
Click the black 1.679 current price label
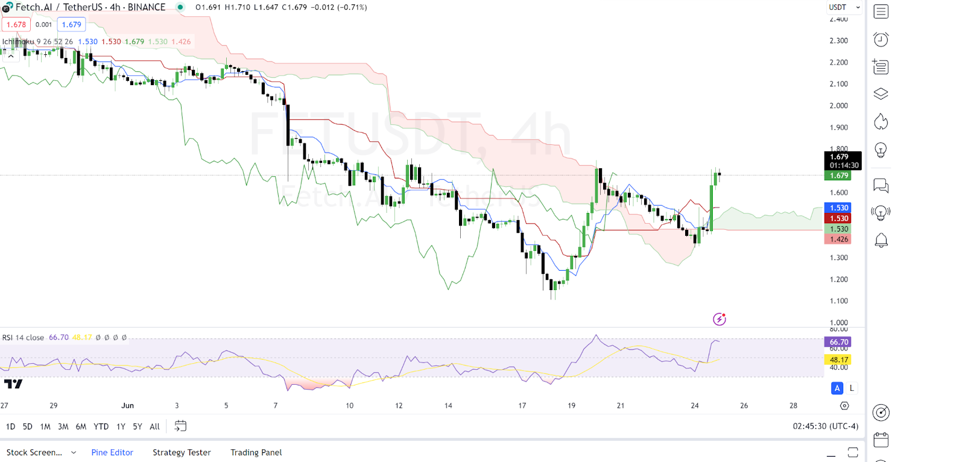(x=843, y=160)
